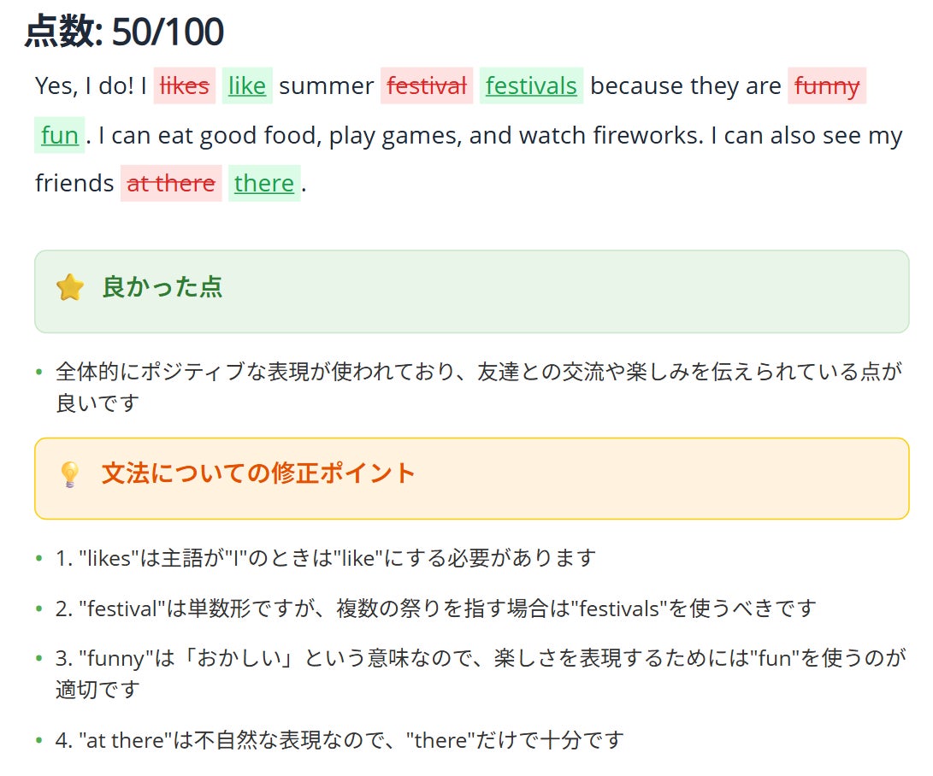Click the words "Yes, I do!"
This screenshot has height=776, width=933.
point(84,85)
